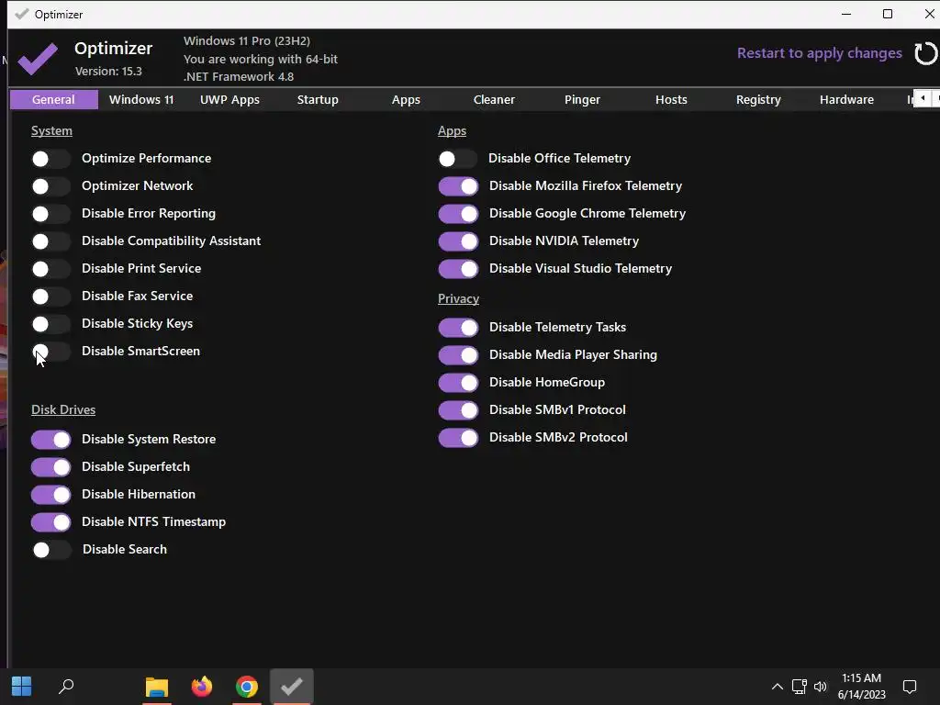
Task: Open the Cleaner tab
Action: point(494,99)
